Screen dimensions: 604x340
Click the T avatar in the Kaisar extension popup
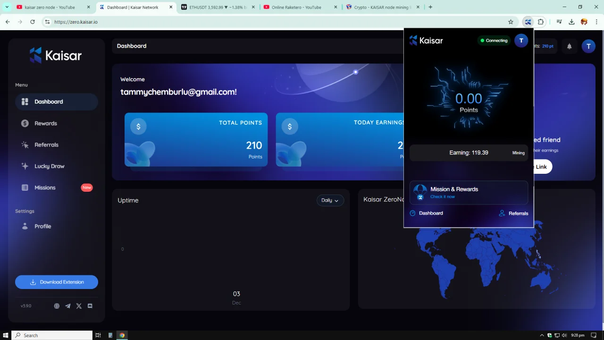coord(521,41)
